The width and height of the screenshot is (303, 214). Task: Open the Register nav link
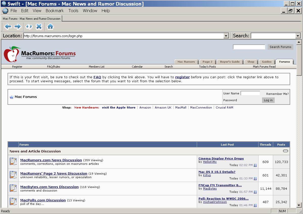coord(17,67)
